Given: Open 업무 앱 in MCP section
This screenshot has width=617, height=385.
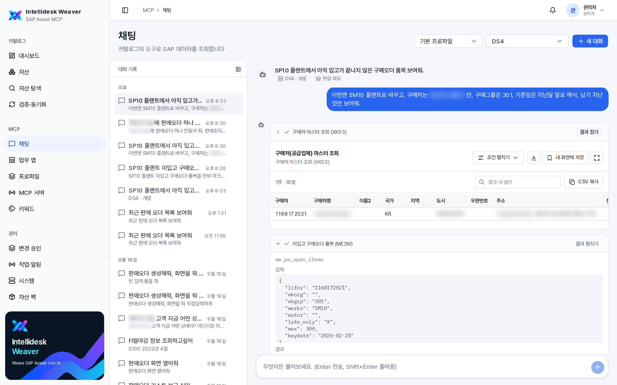Looking at the screenshot, I should (x=55, y=160).
